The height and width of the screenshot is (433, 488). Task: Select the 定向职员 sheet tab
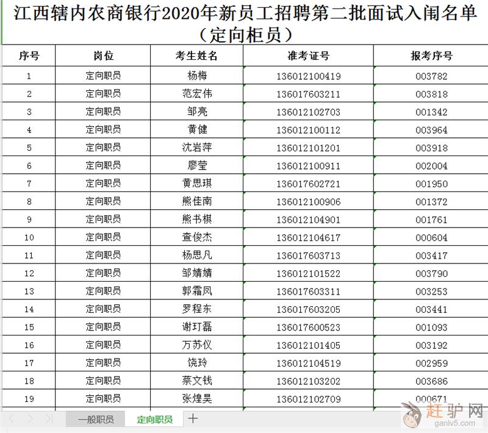click(x=154, y=420)
